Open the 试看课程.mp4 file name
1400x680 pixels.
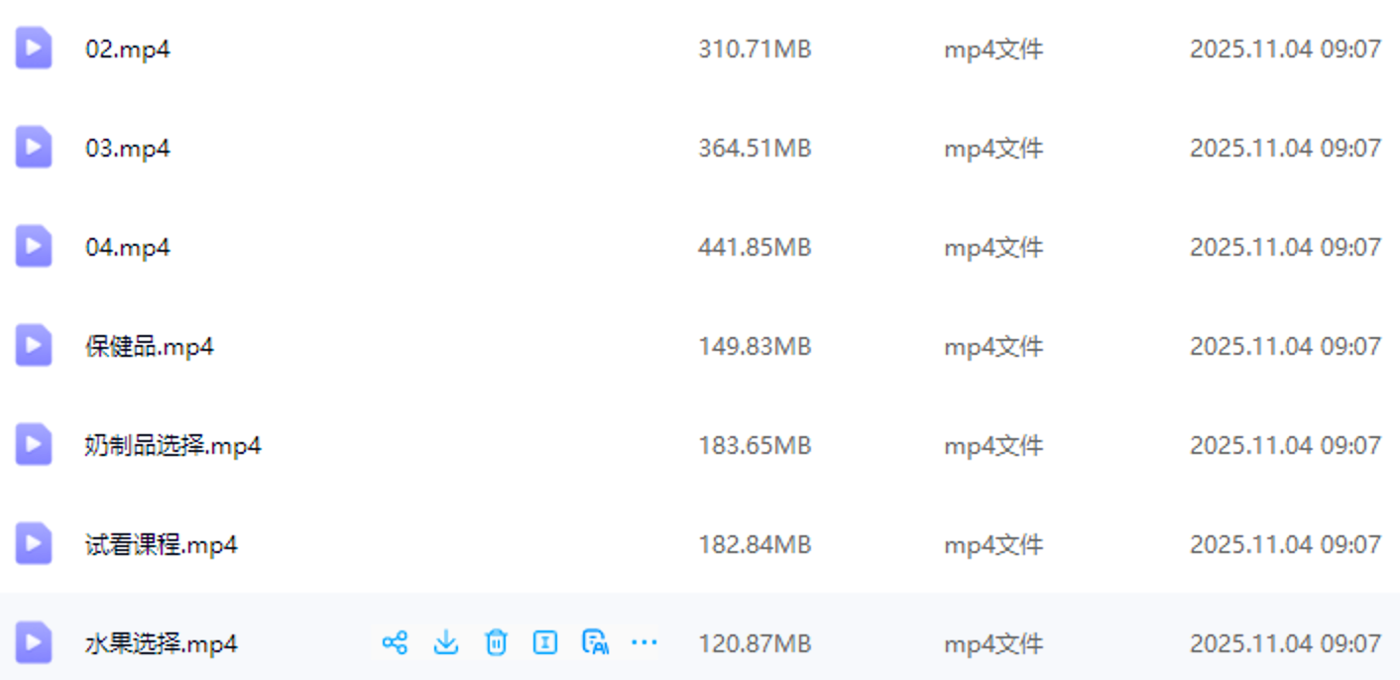click(x=162, y=544)
